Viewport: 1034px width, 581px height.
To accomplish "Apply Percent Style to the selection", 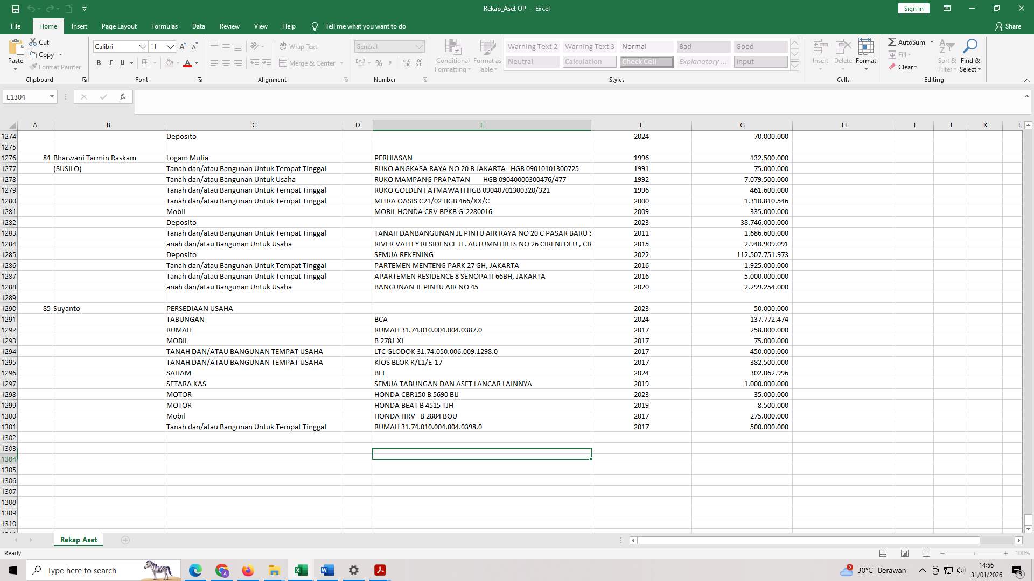I will tap(379, 63).
